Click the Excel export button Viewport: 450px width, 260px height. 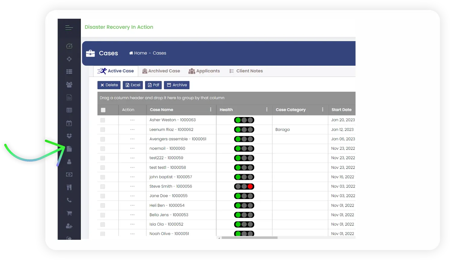[133, 85]
